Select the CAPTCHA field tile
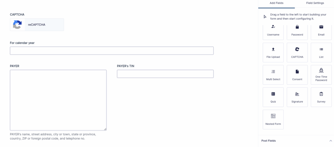334x147 pixels. pyautogui.click(x=297, y=52)
